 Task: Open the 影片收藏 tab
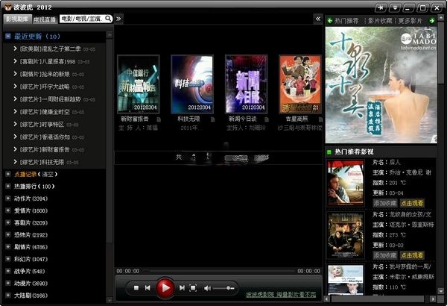[380, 21]
